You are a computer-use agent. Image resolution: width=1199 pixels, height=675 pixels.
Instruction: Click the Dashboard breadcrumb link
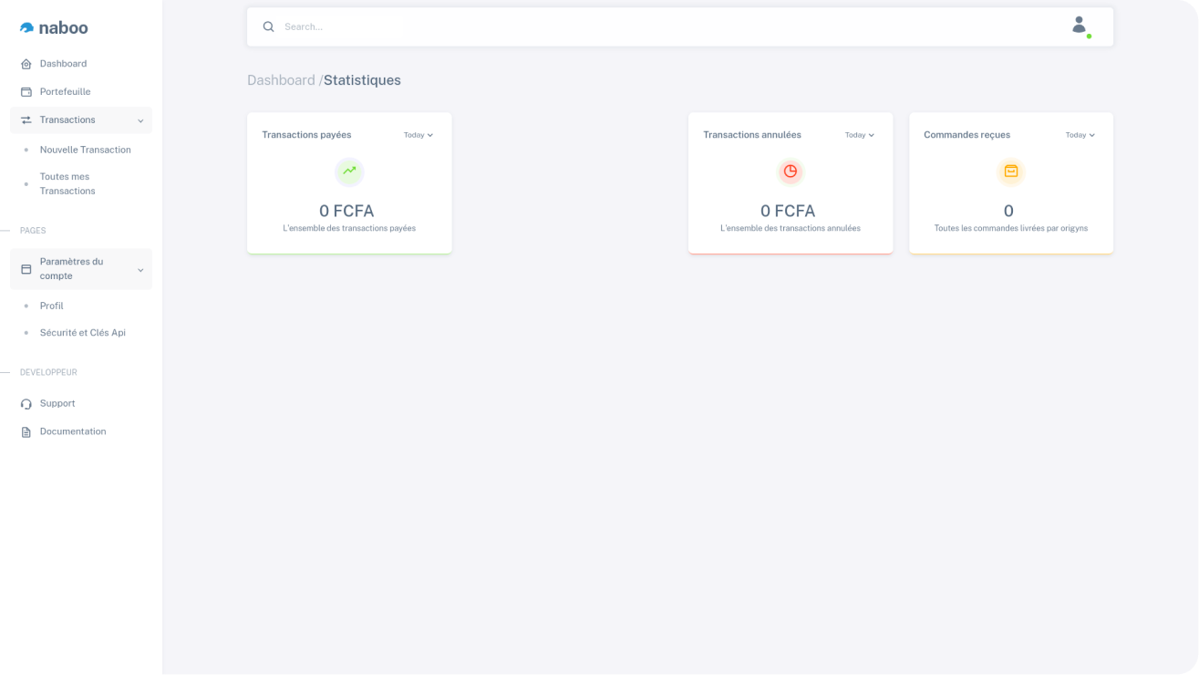pos(281,80)
